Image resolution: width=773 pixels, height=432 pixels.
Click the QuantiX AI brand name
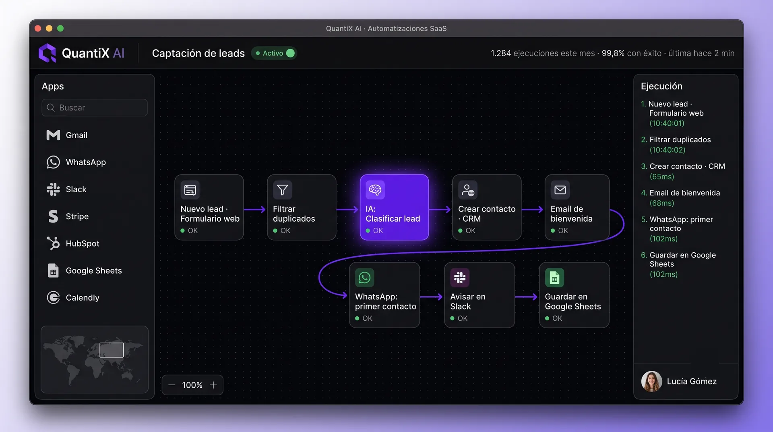coord(93,53)
